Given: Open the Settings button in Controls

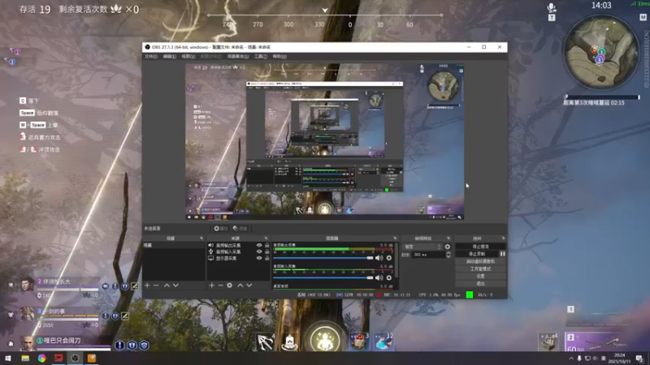Looking at the screenshot, I should [480, 276].
